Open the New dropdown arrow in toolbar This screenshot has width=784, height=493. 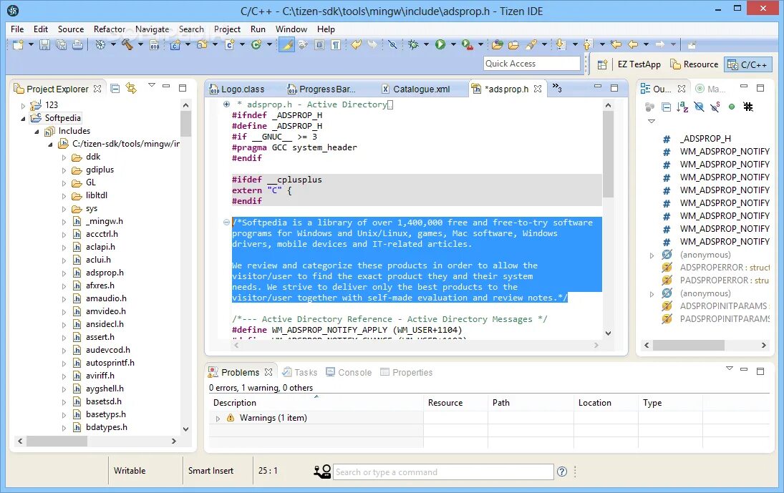point(31,45)
